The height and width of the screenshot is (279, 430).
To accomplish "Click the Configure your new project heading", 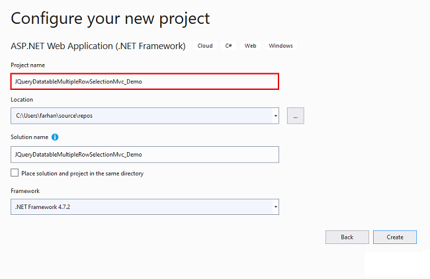I will pos(110,19).
